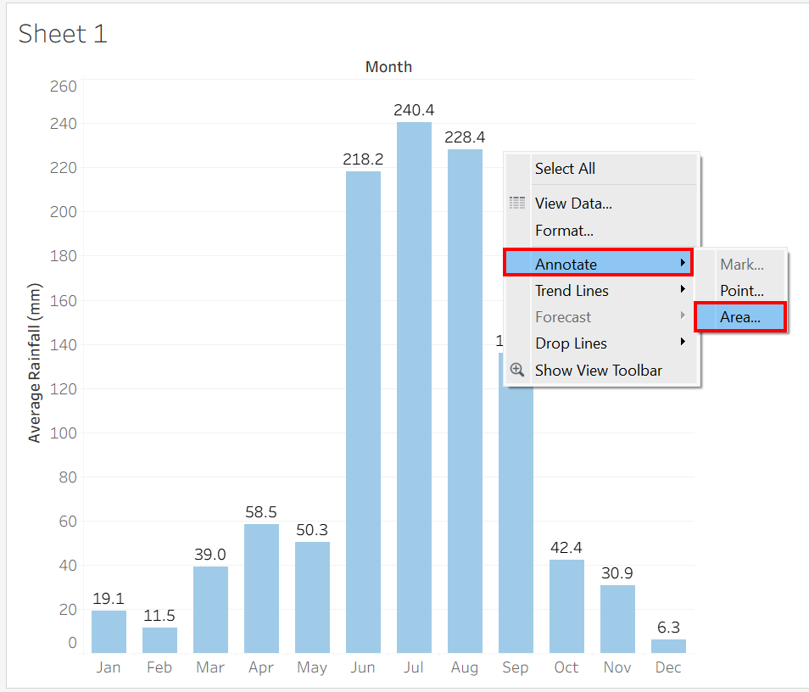The height and width of the screenshot is (692, 809).
Task: Open Format… from context menu
Action: click(x=601, y=230)
